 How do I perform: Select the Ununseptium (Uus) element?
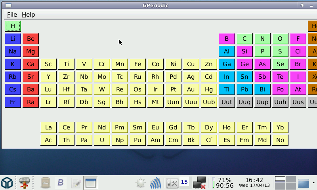[298, 102]
